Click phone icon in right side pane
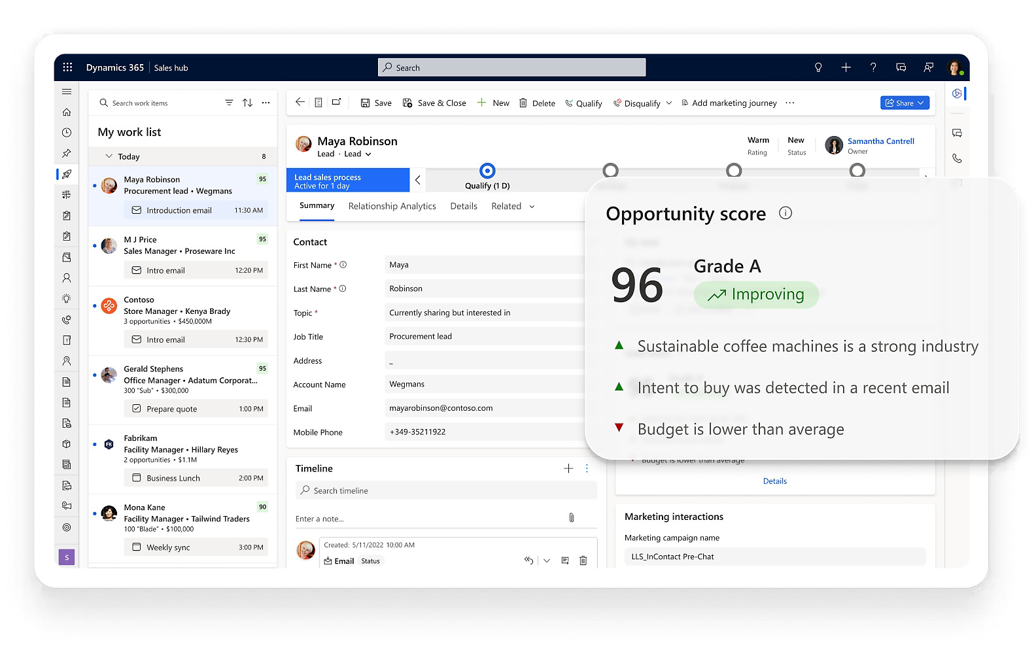The height and width of the screenshot is (654, 1036). (957, 158)
